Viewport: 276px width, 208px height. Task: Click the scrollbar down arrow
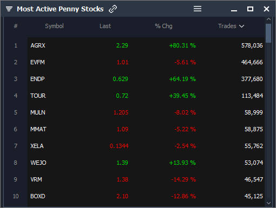[x=268, y=203]
